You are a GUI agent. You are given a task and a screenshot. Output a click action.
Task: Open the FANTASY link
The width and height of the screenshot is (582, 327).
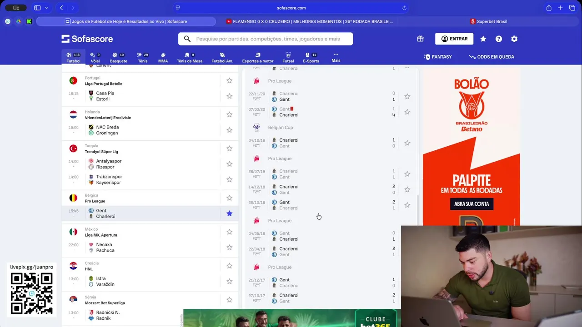(438, 57)
